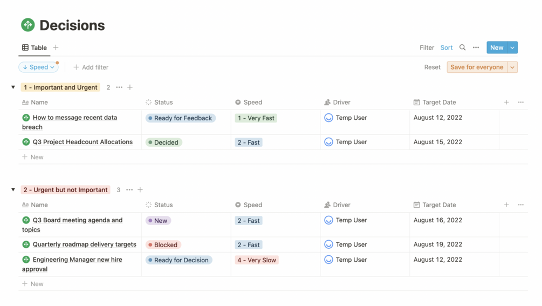Click the Add filter button
The image size is (542, 306).
pyautogui.click(x=91, y=67)
